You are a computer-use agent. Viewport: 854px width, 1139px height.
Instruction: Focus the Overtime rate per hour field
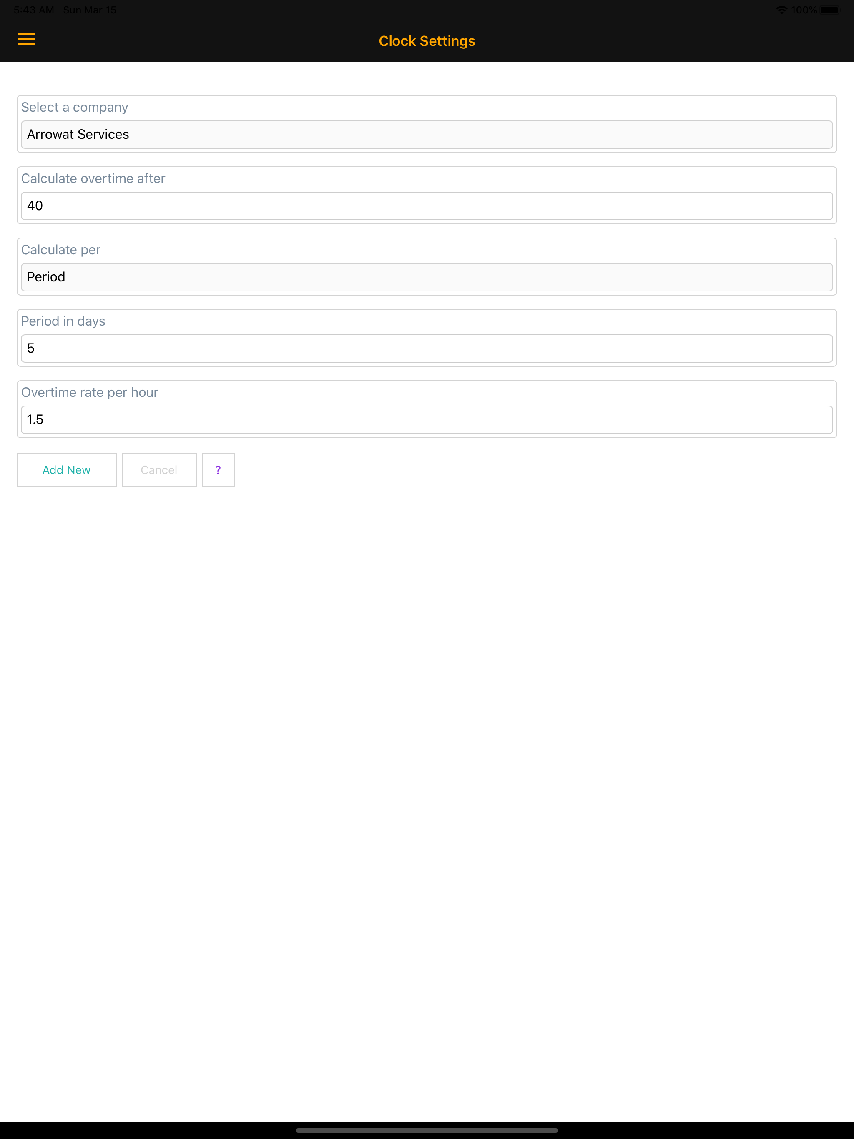pyautogui.click(x=427, y=419)
